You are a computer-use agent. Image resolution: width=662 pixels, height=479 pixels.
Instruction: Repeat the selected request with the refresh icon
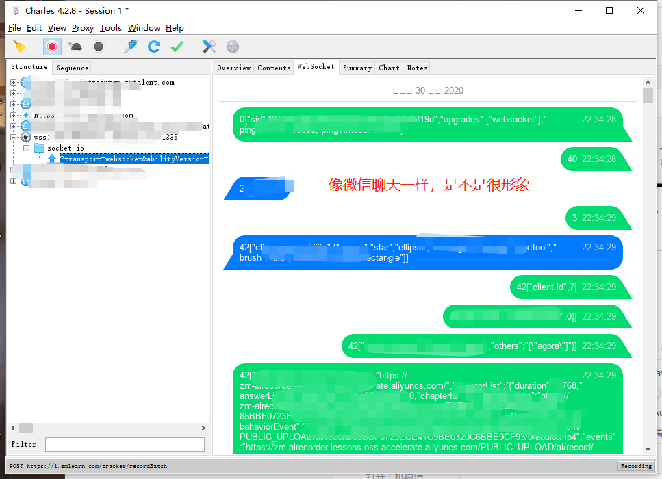(x=153, y=47)
